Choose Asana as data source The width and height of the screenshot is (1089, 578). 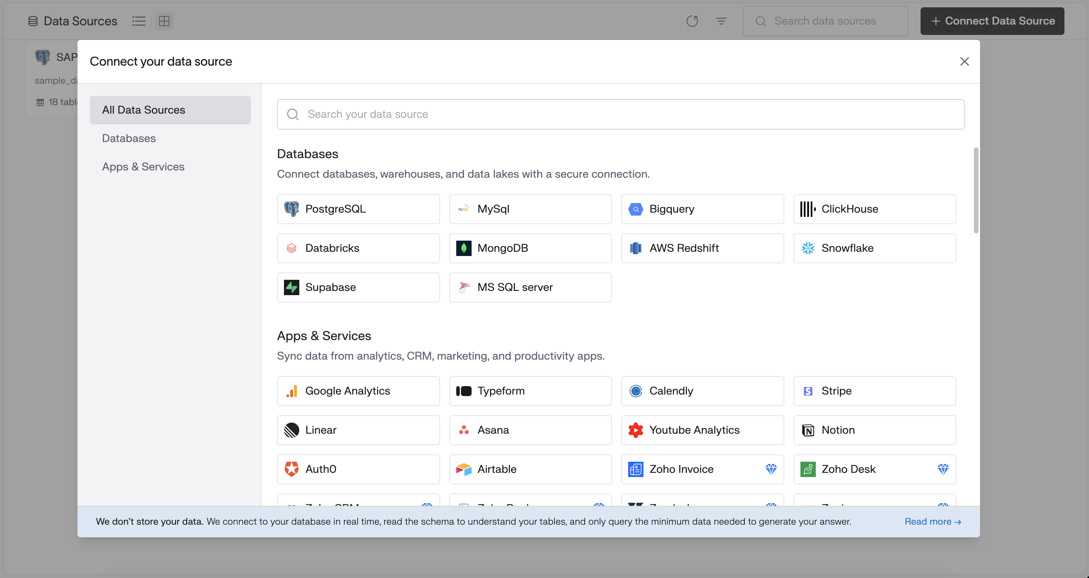[530, 430]
